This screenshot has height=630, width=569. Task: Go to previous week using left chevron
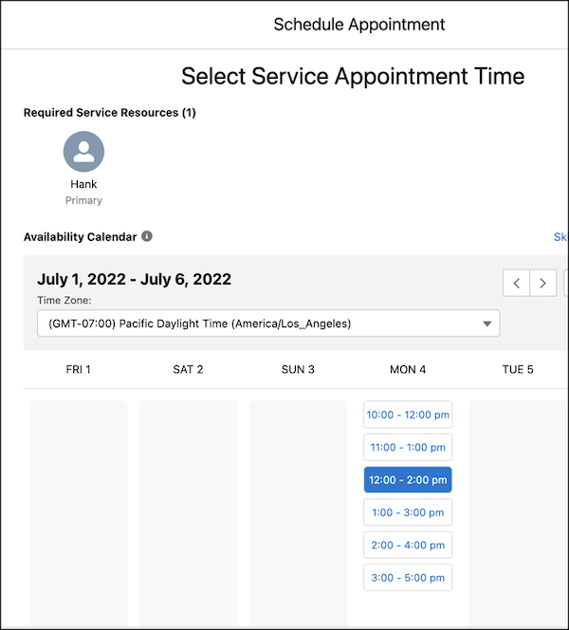(x=516, y=283)
